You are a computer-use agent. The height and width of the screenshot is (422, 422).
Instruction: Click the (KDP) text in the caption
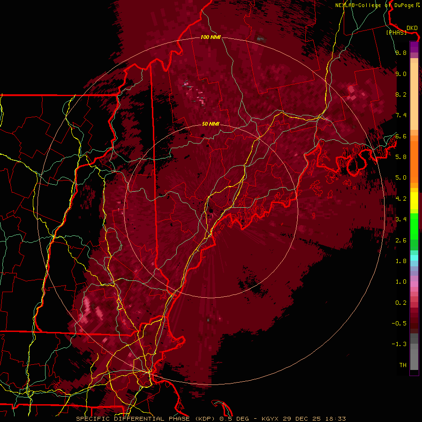tap(206, 419)
